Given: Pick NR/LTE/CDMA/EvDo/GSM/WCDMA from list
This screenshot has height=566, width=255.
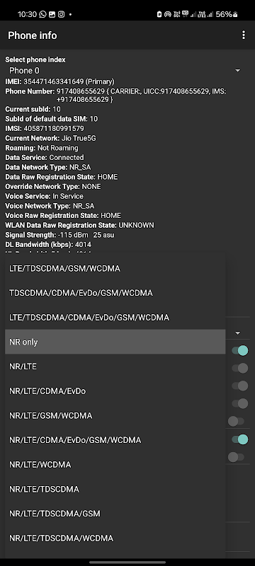Looking at the screenshot, I should pos(115,440).
